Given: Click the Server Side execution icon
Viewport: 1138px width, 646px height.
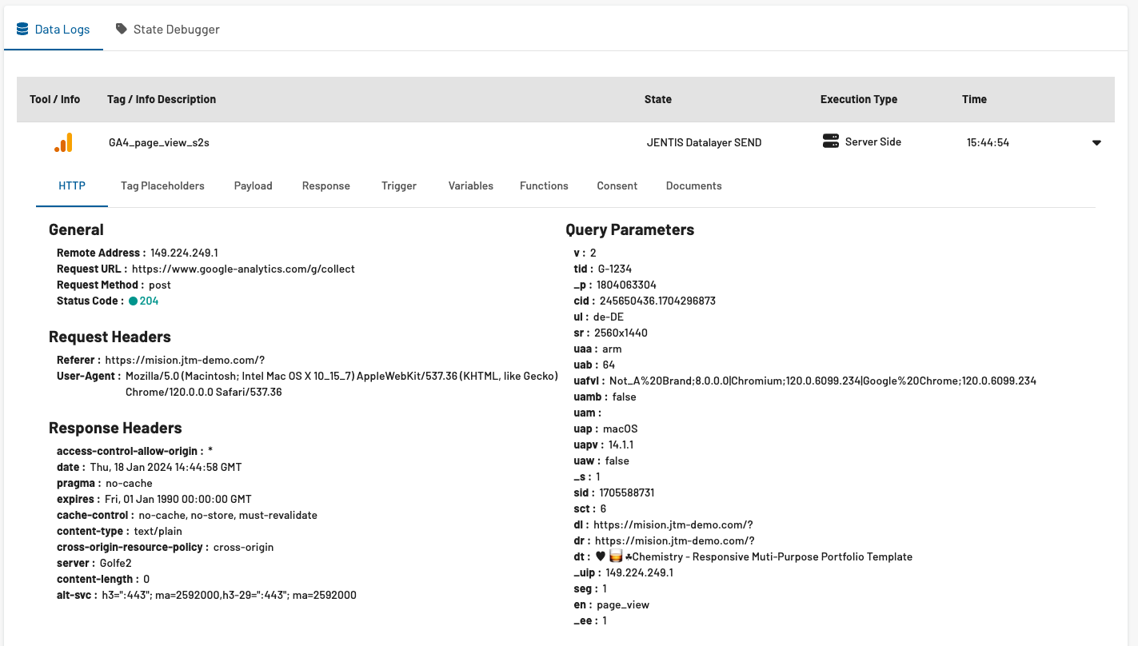Looking at the screenshot, I should (x=830, y=142).
